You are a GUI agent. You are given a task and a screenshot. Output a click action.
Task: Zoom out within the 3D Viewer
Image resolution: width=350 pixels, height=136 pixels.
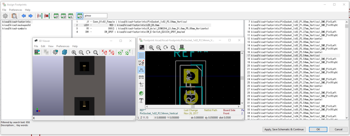tap(81, 52)
